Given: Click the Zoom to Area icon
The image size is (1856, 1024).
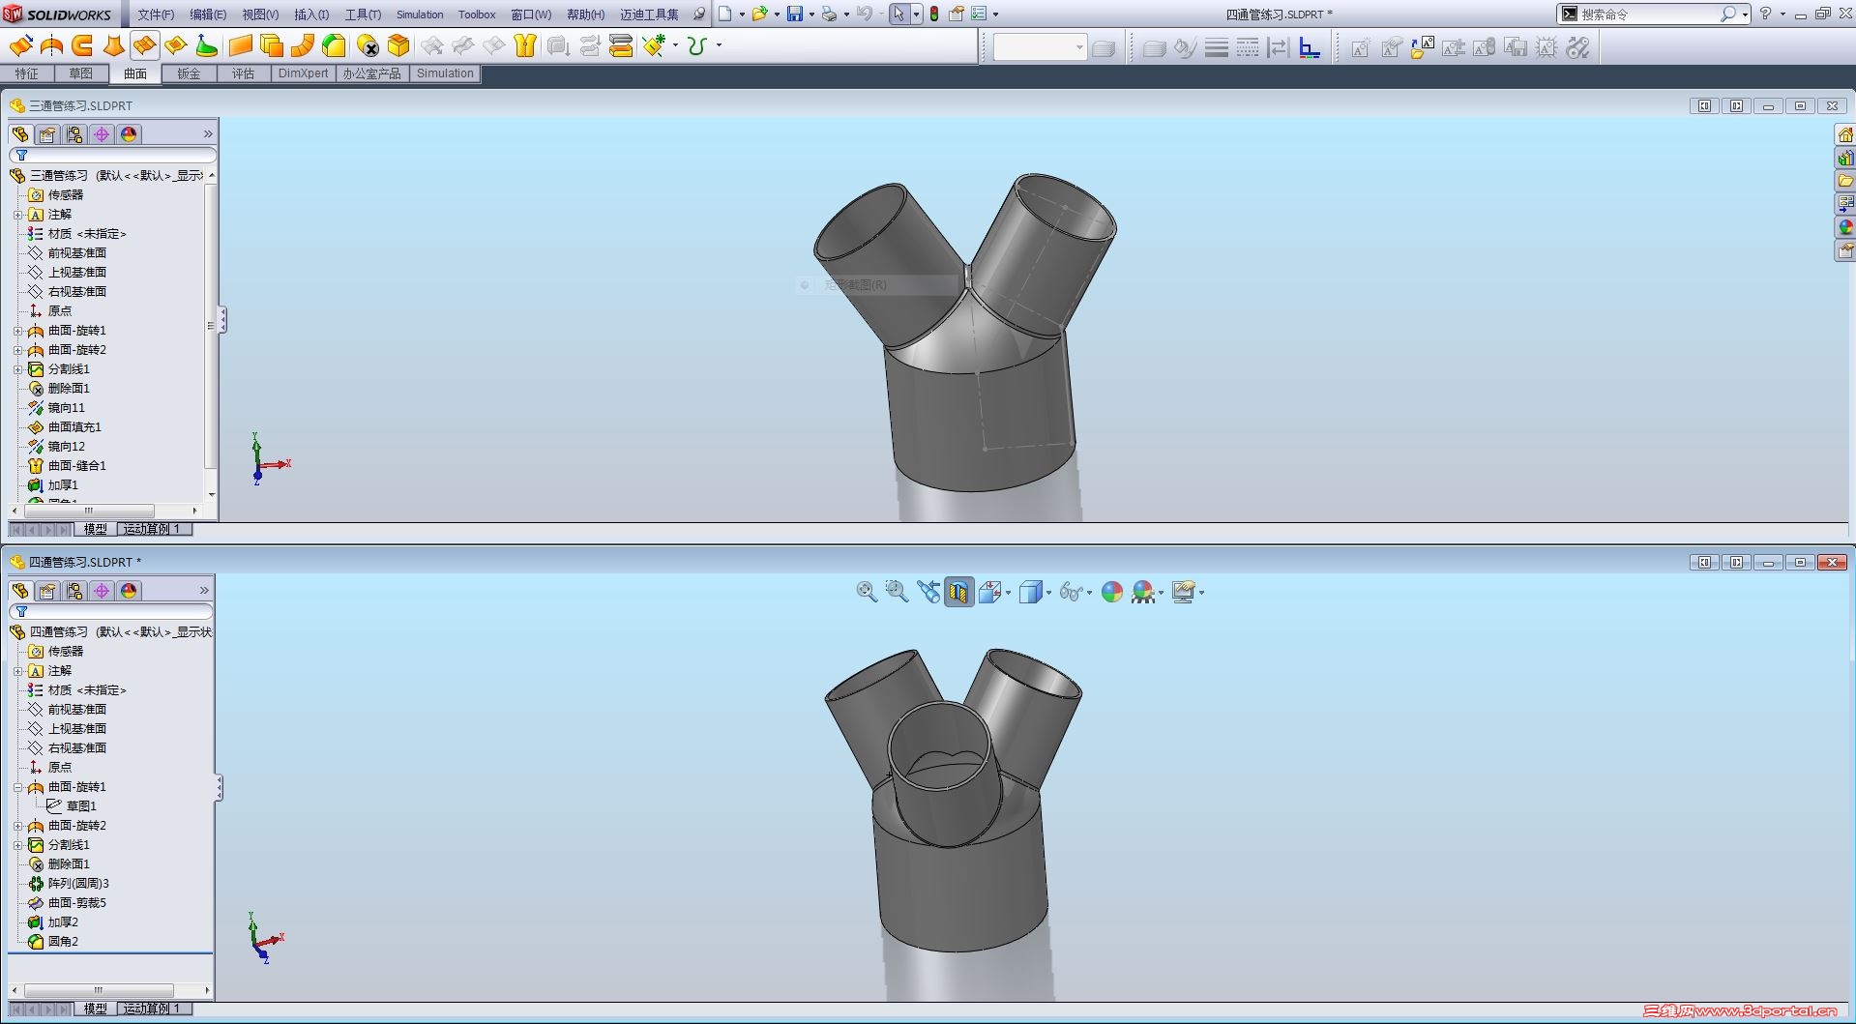Looking at the screenshot, I should 897,592.
